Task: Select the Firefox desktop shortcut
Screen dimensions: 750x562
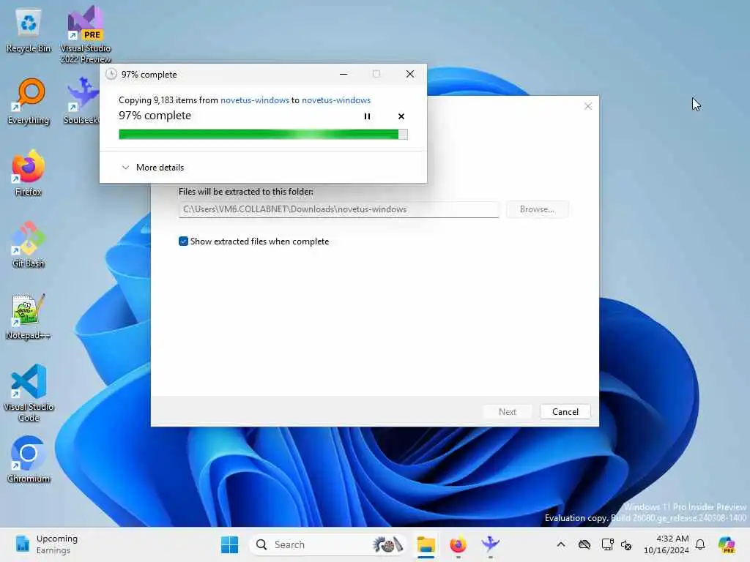Action: click(29, 173)
